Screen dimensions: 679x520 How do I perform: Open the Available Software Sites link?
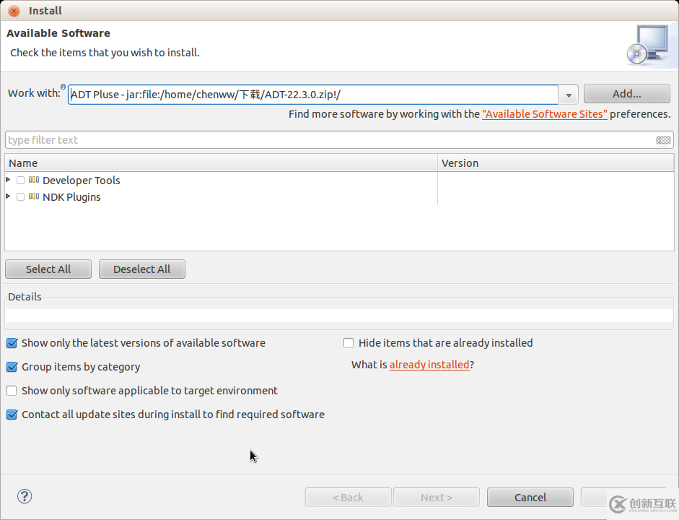pos(544,114)
